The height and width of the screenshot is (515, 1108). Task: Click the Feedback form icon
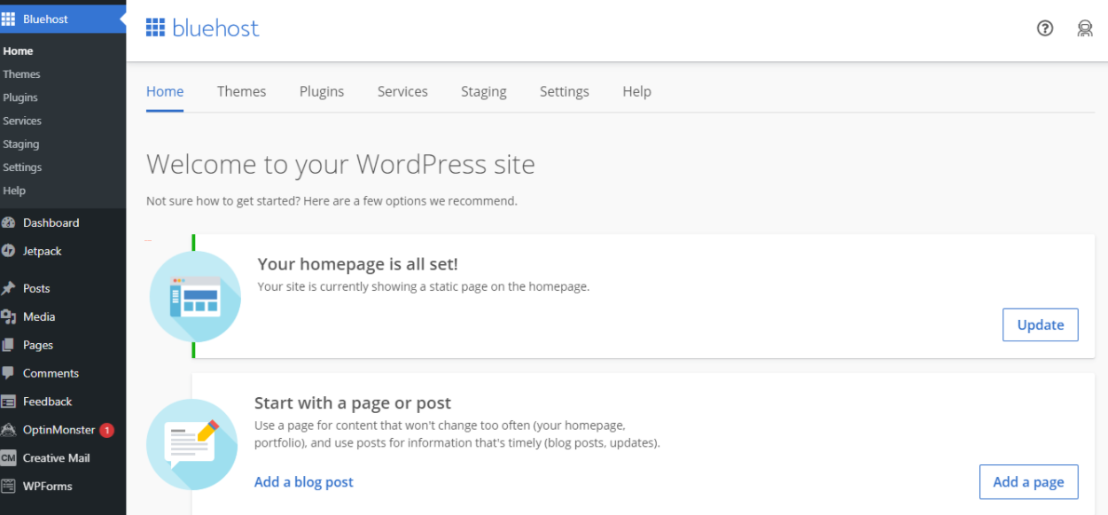pos(8,402)
